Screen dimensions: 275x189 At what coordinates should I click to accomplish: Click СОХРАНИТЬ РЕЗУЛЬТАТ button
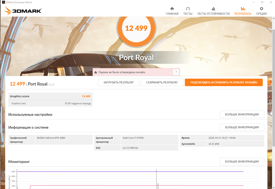pos(162,82)
